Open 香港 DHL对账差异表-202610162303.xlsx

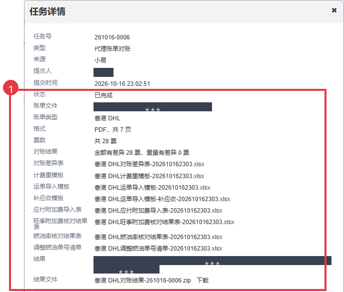(x=149, y=164)
